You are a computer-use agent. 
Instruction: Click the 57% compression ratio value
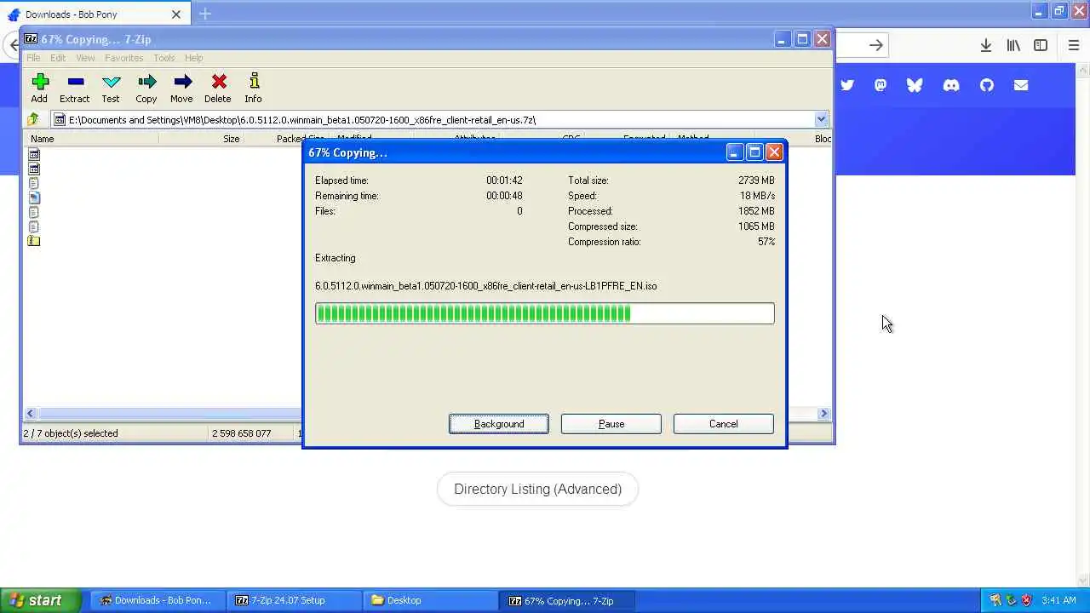[x=766, y=242]
